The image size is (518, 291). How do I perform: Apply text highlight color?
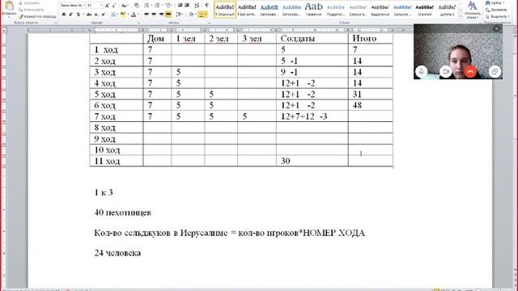[x=122, y=15]
